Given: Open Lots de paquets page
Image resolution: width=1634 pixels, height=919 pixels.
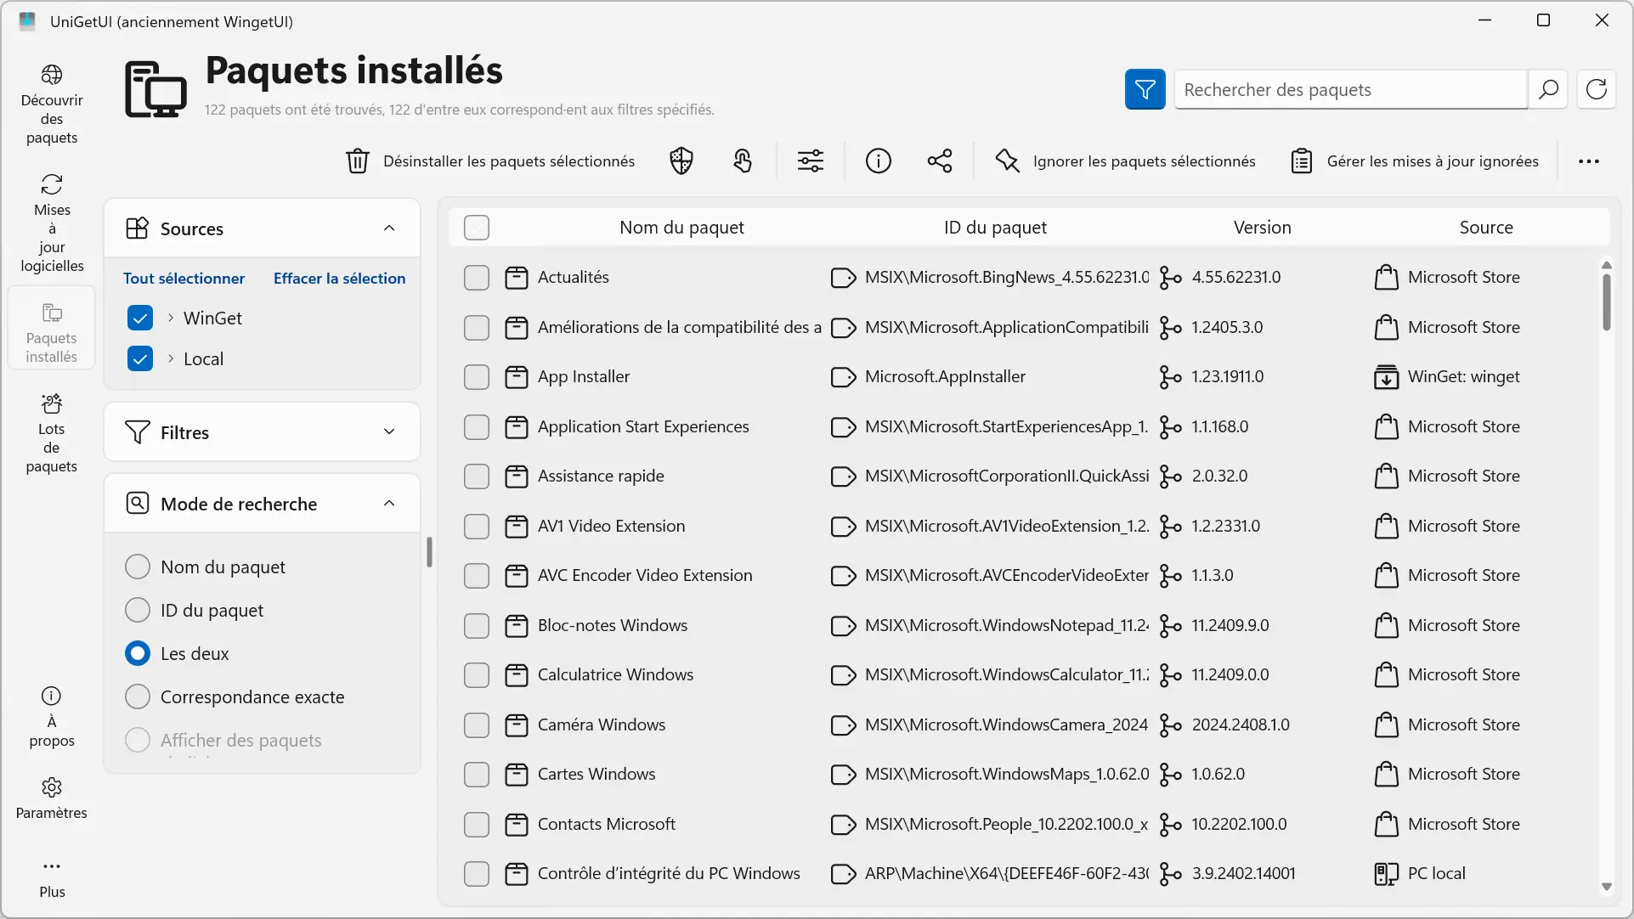Looking at the screenshot, I should 52,433.
